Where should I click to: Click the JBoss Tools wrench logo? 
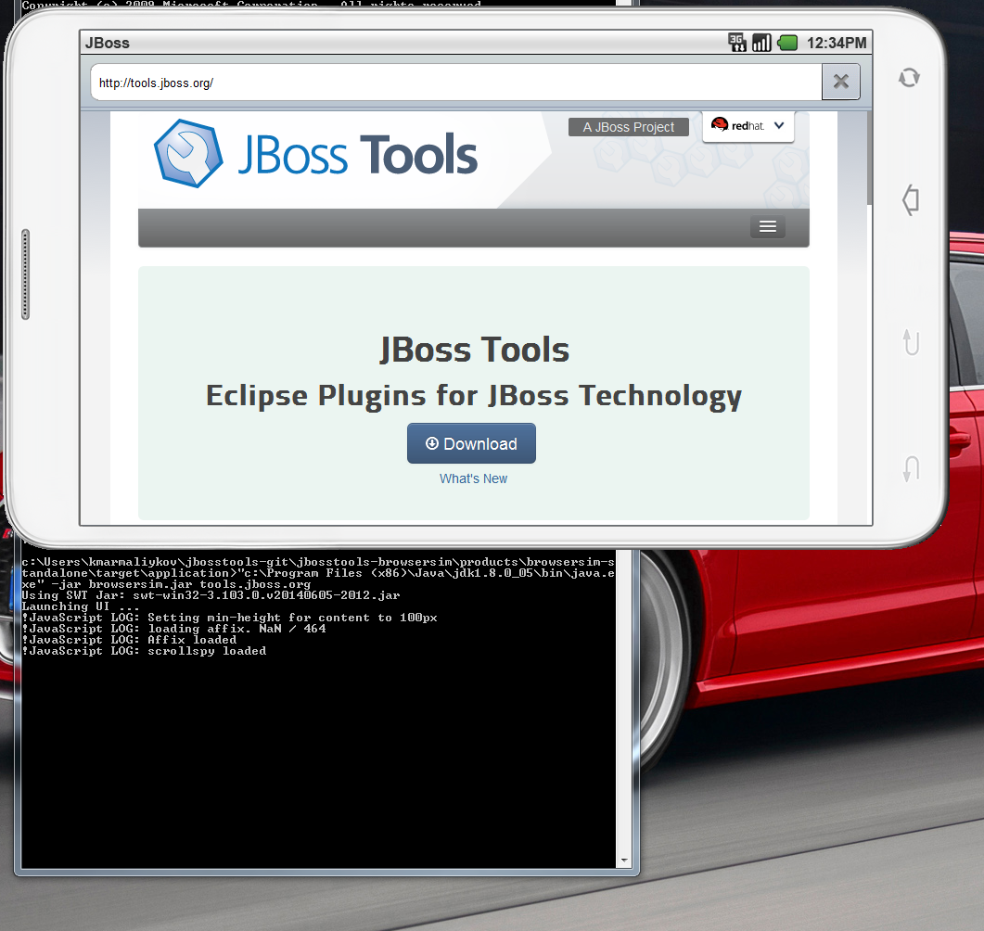[188, 154]
